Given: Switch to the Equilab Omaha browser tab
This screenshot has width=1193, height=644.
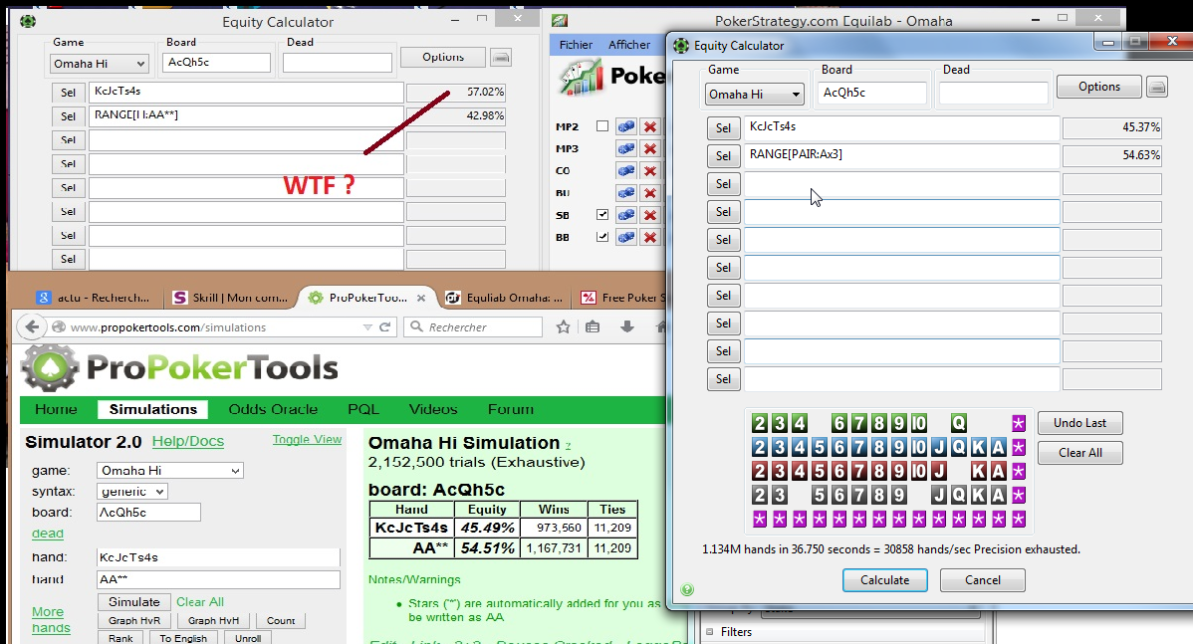Looking at the screenshot, I should click(505, 298).
